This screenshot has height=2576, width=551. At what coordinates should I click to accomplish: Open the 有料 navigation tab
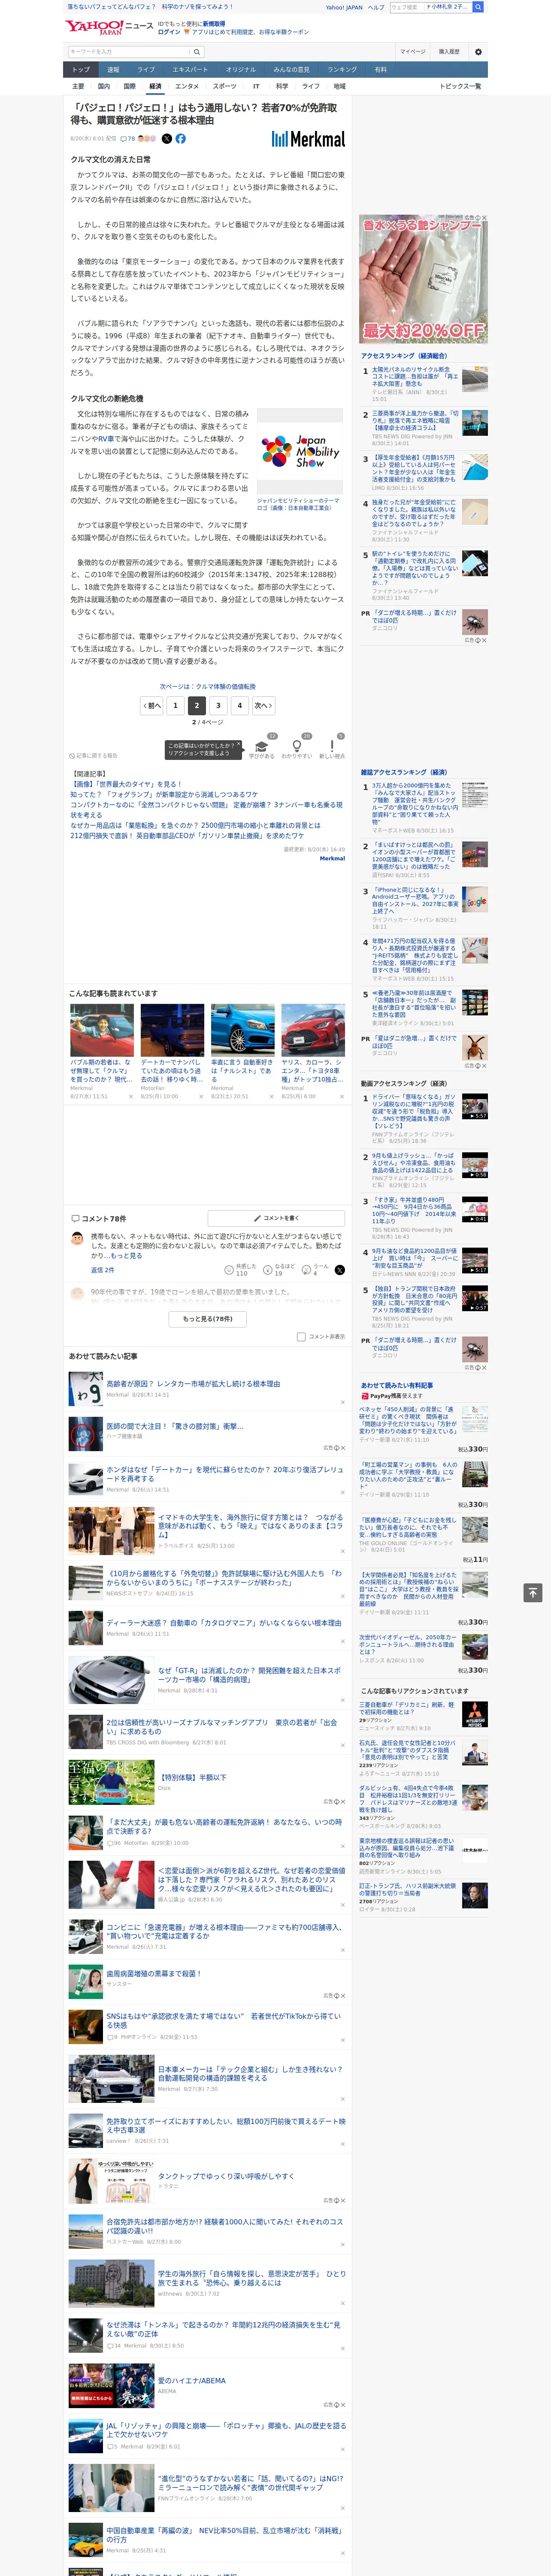point(381,70)
